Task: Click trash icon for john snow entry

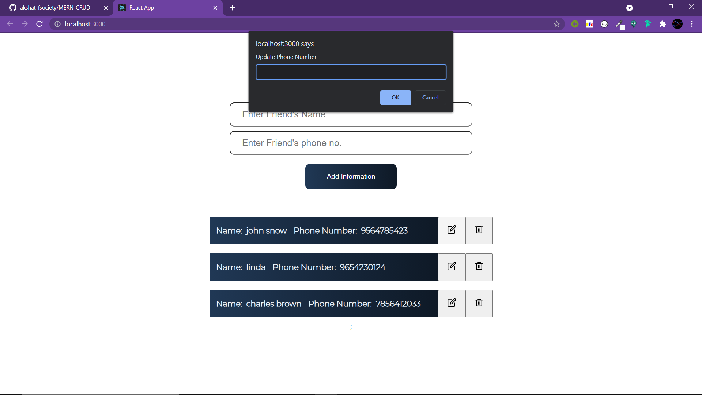Action: click(479, 230)
